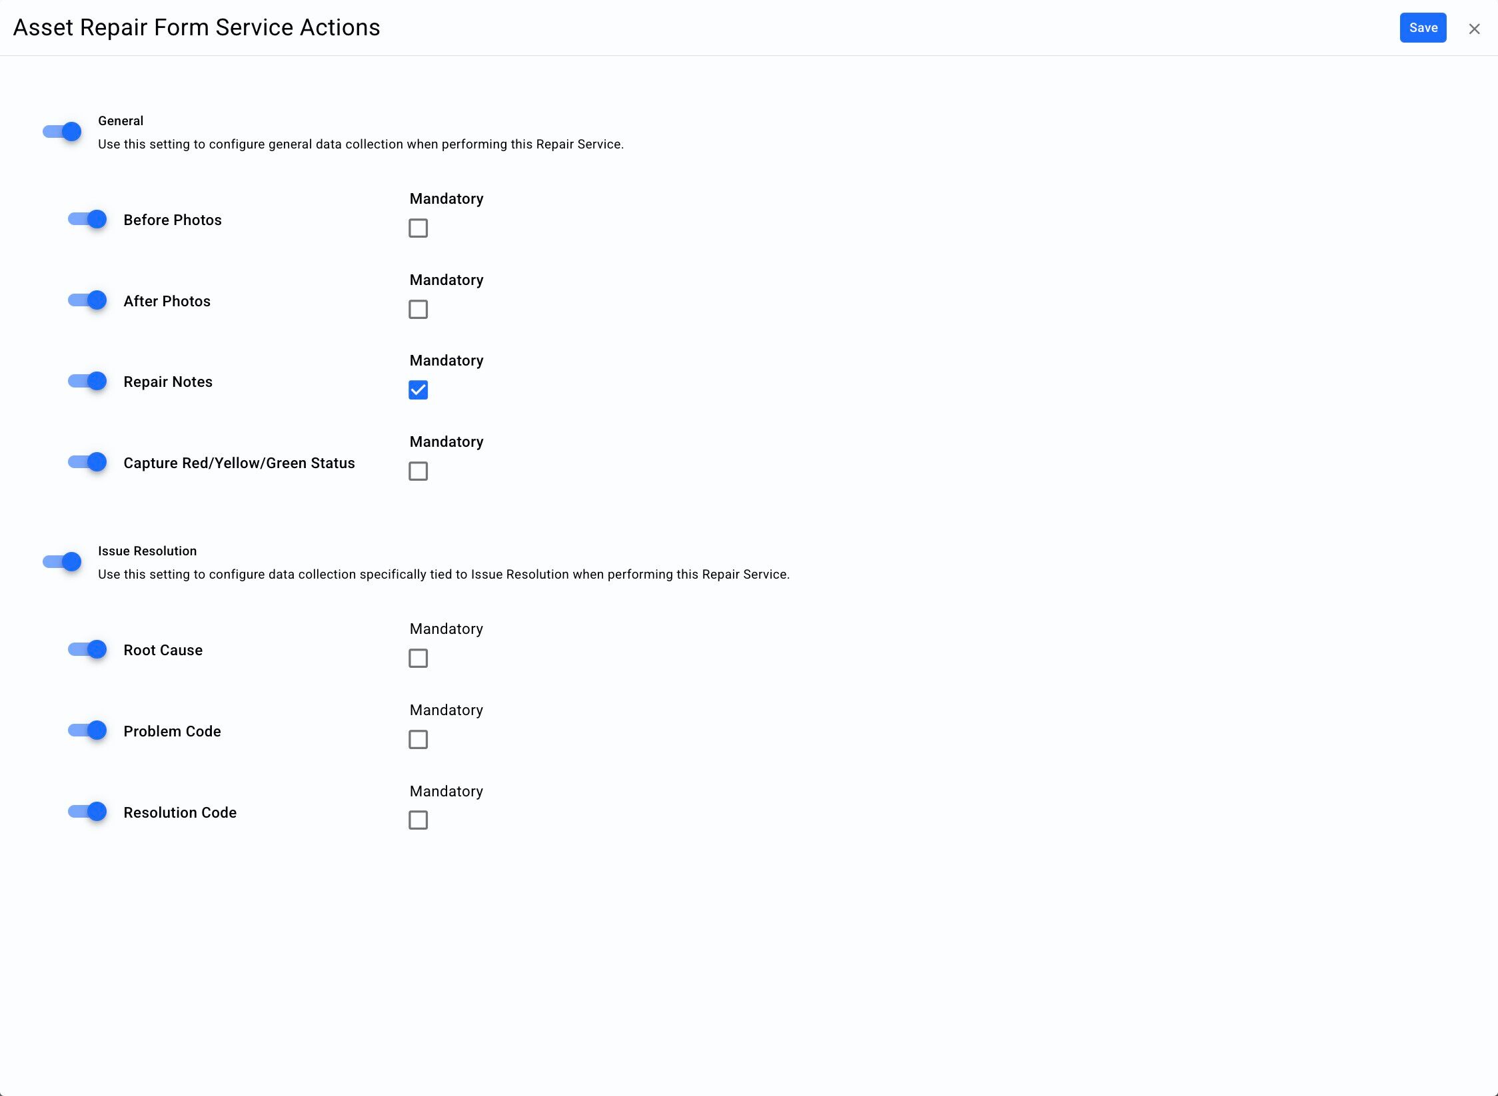Close the Asset Repair Form dialog
The width and height of the screenshot is (1498, 1096).
(1474, 29)
